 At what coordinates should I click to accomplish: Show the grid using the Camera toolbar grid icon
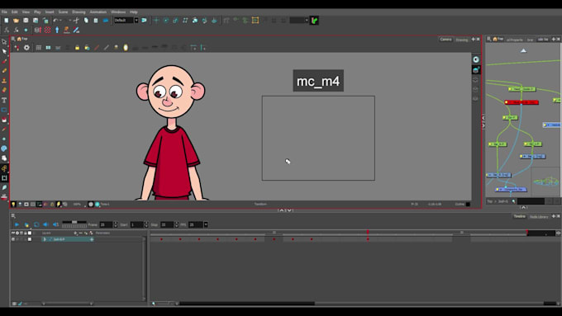tap(38, 48)
